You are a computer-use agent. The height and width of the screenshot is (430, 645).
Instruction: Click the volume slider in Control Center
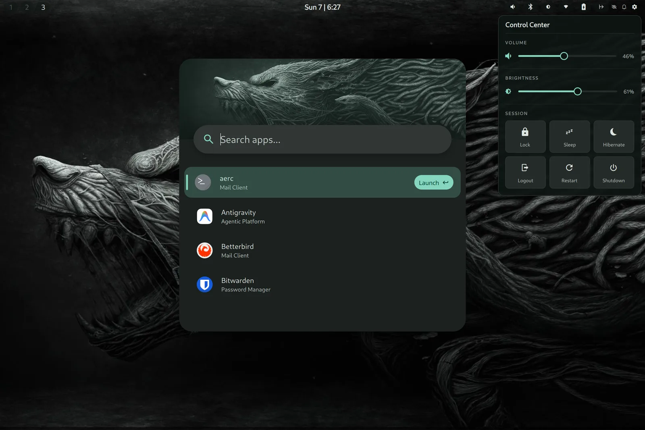(567, 56)
